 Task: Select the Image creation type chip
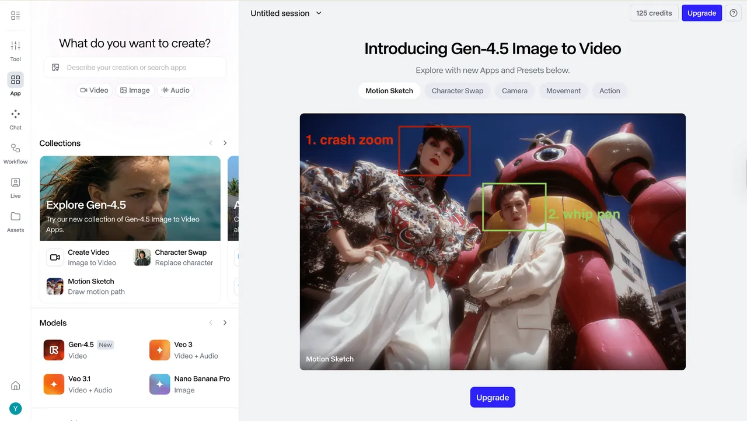pyautogui.click(x=135, y=90)
